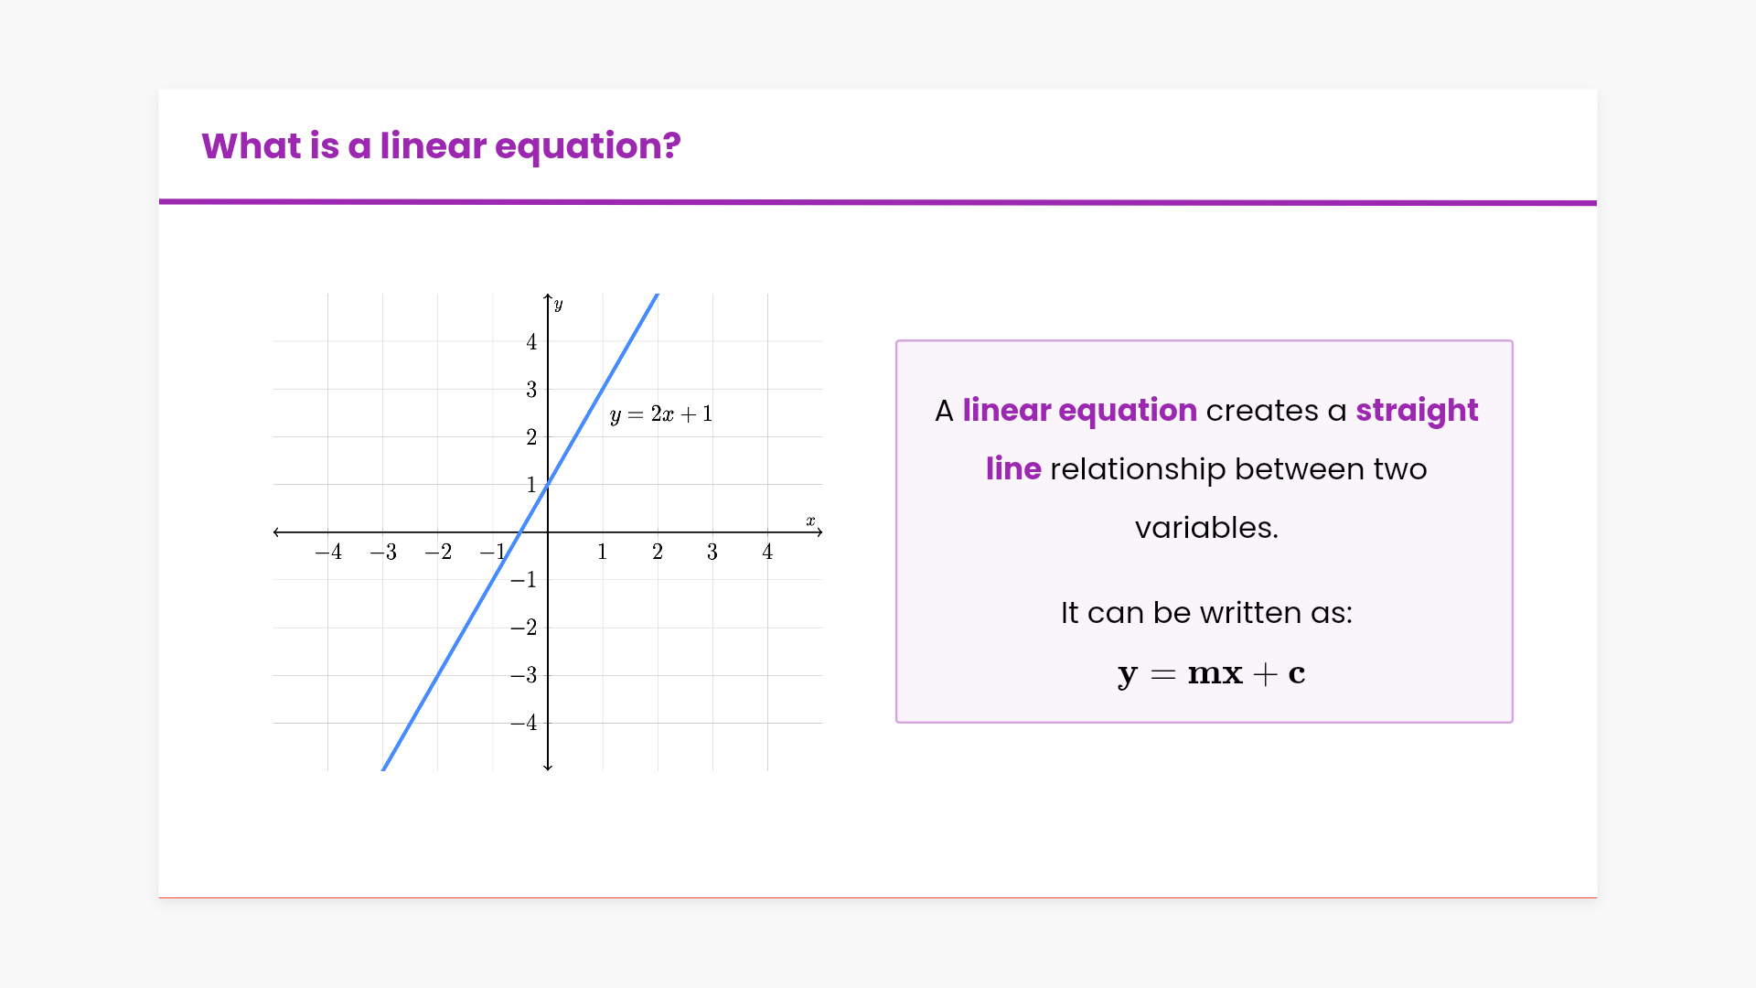Click the purple divider line under the title
This screenshot has width=1756, height=988.
point(878,202)
